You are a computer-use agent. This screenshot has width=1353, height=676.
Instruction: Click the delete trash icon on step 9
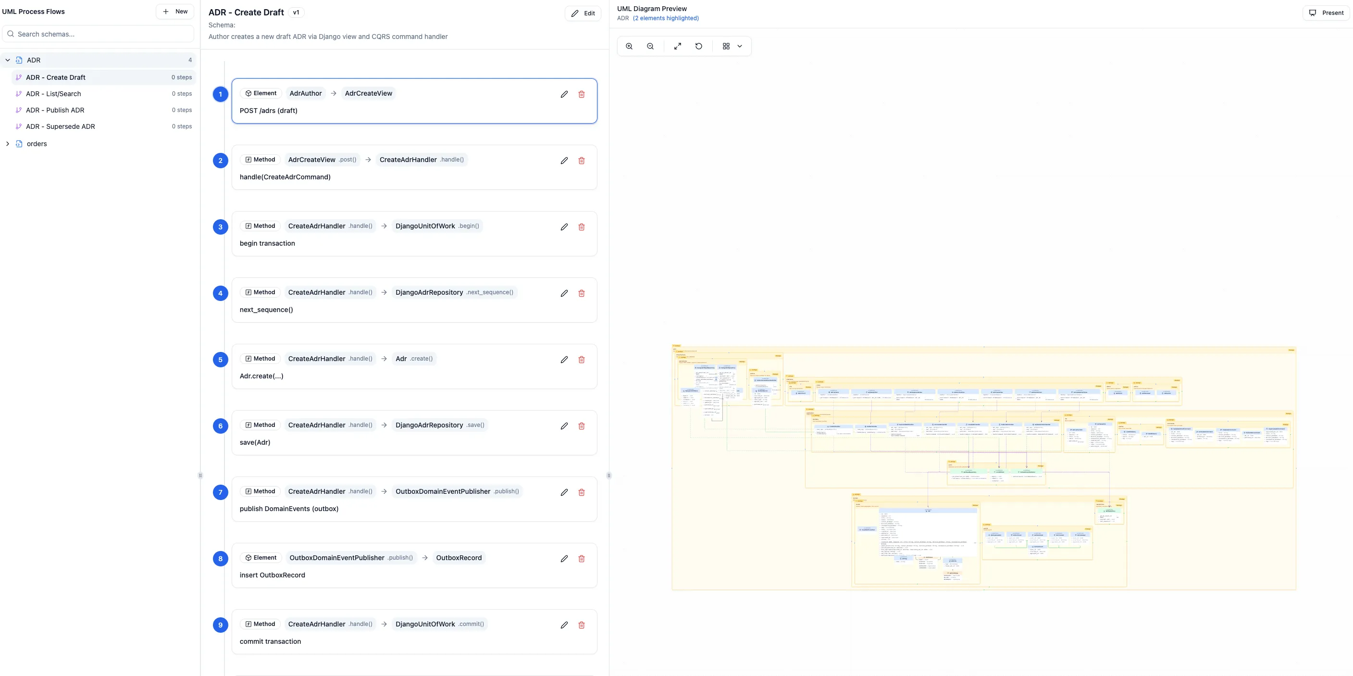(x=582, y=625)
